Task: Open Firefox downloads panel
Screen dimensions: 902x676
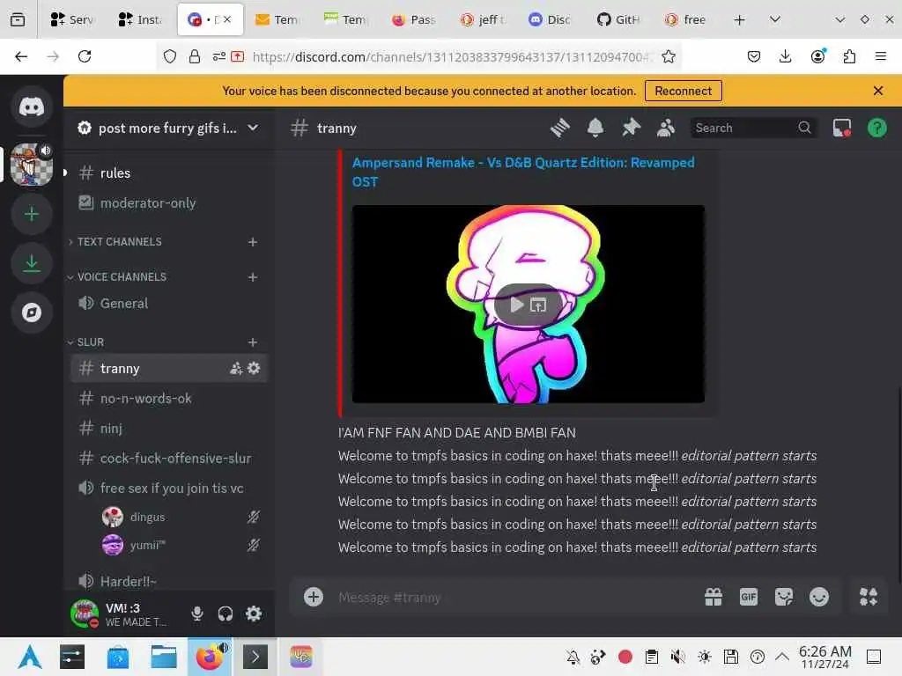Action: click(785, 56)
